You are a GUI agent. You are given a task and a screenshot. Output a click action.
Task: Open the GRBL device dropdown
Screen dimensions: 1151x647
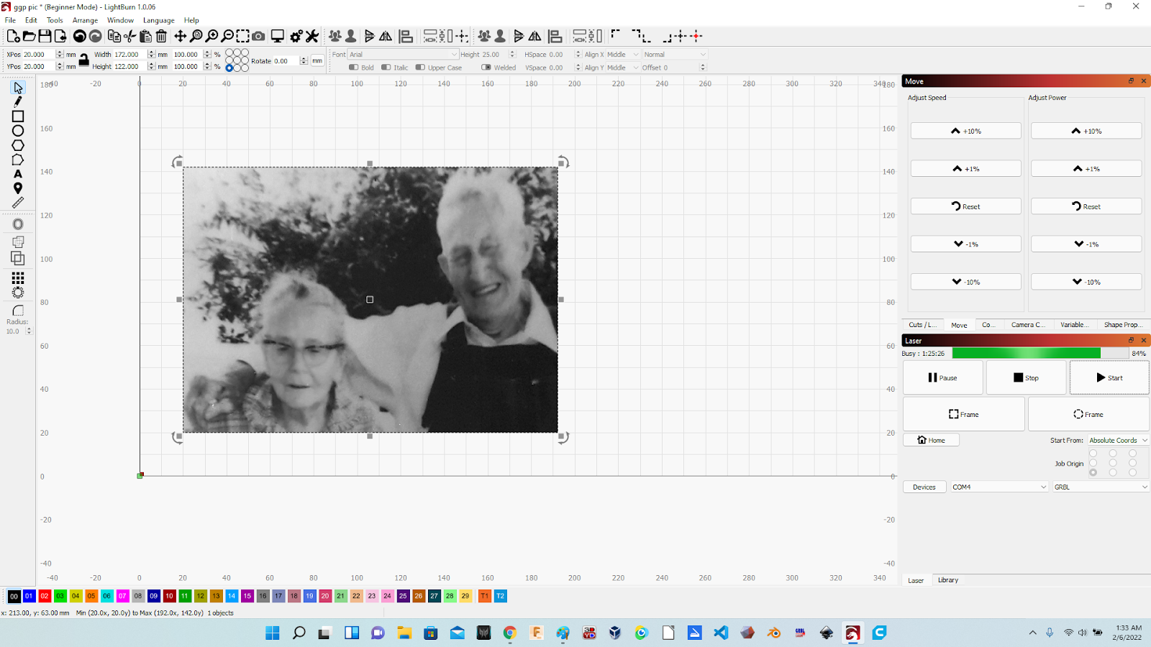(x=1101, y=487)
